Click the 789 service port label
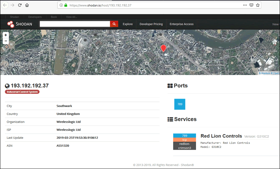 184,136
